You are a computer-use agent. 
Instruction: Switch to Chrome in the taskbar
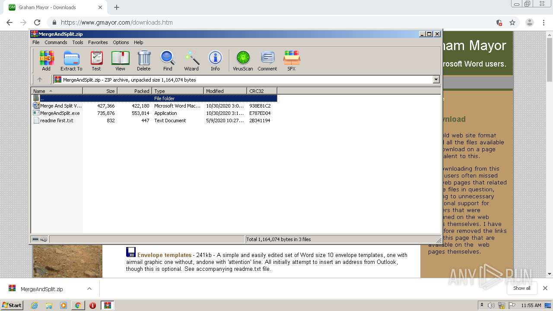click(x=78, y=305)
